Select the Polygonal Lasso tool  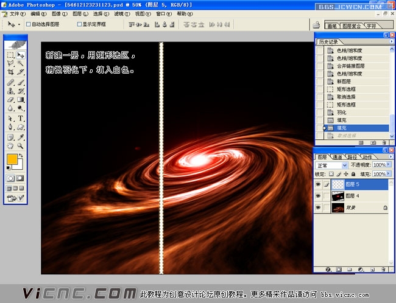pos(10,63)
